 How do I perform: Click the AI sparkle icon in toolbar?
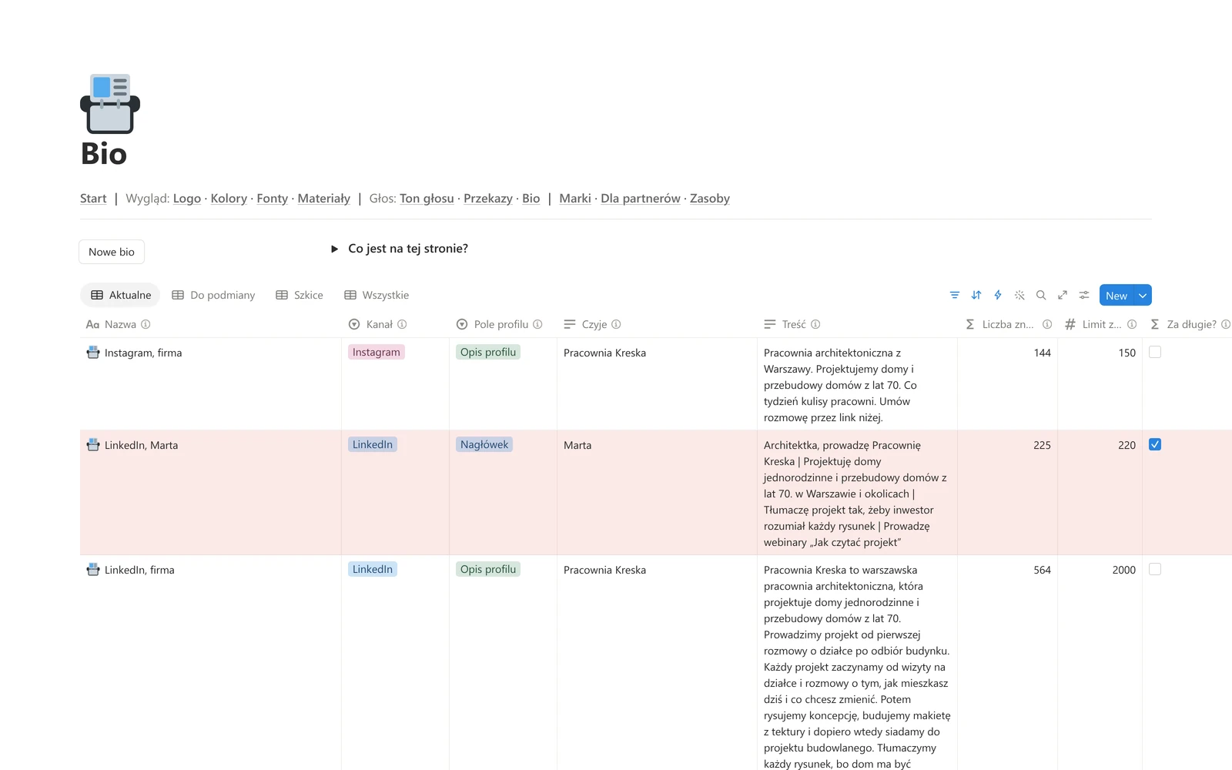(x=1019, y=295)
